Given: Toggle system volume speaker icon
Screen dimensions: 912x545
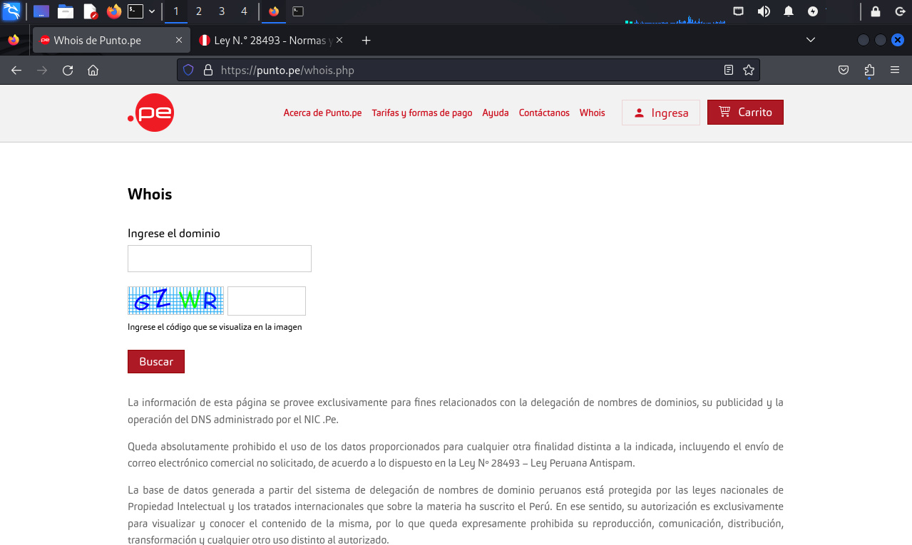Looking at the screenshot, I should [764, 11].
